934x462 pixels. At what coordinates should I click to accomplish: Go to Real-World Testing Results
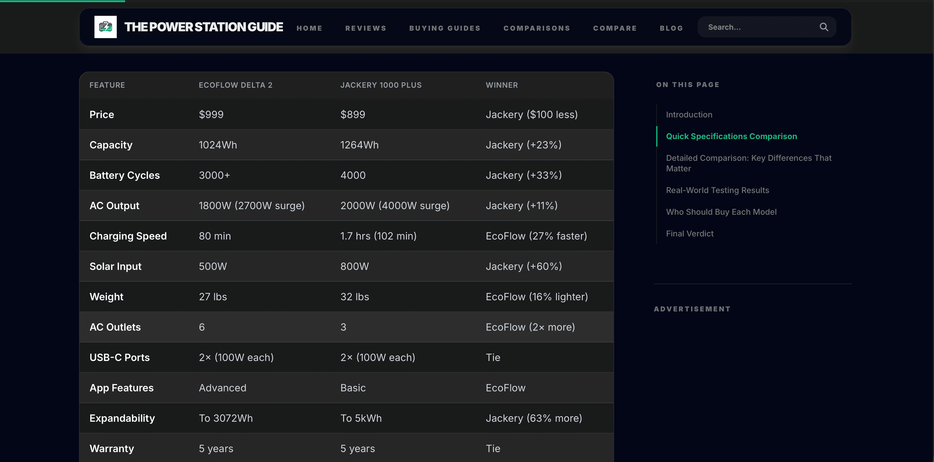coord(717,190)
